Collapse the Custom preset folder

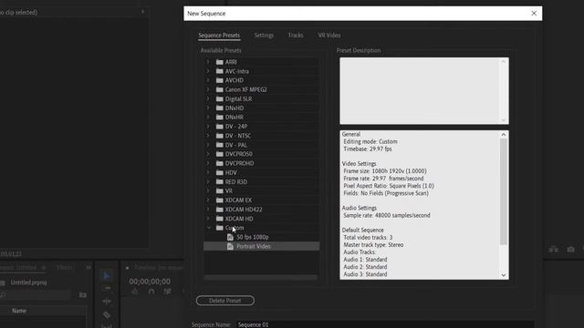[209, 228]
